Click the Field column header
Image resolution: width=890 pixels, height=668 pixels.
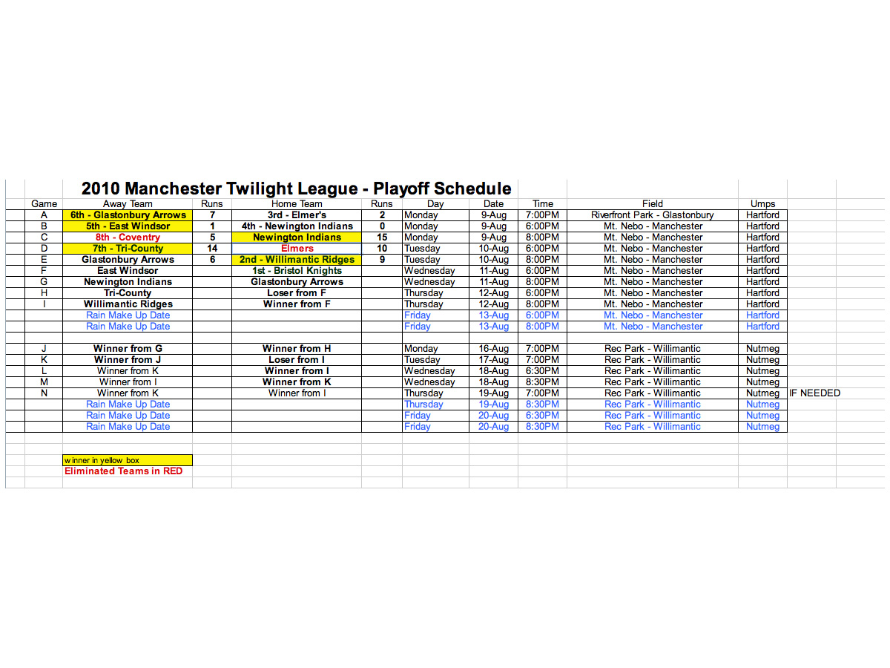point(653,203)
